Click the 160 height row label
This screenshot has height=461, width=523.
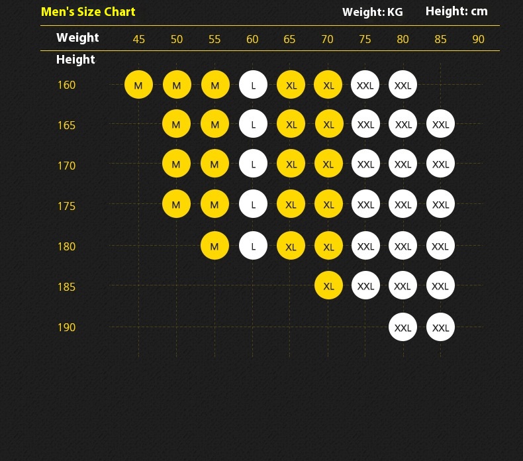coord(66,85)
